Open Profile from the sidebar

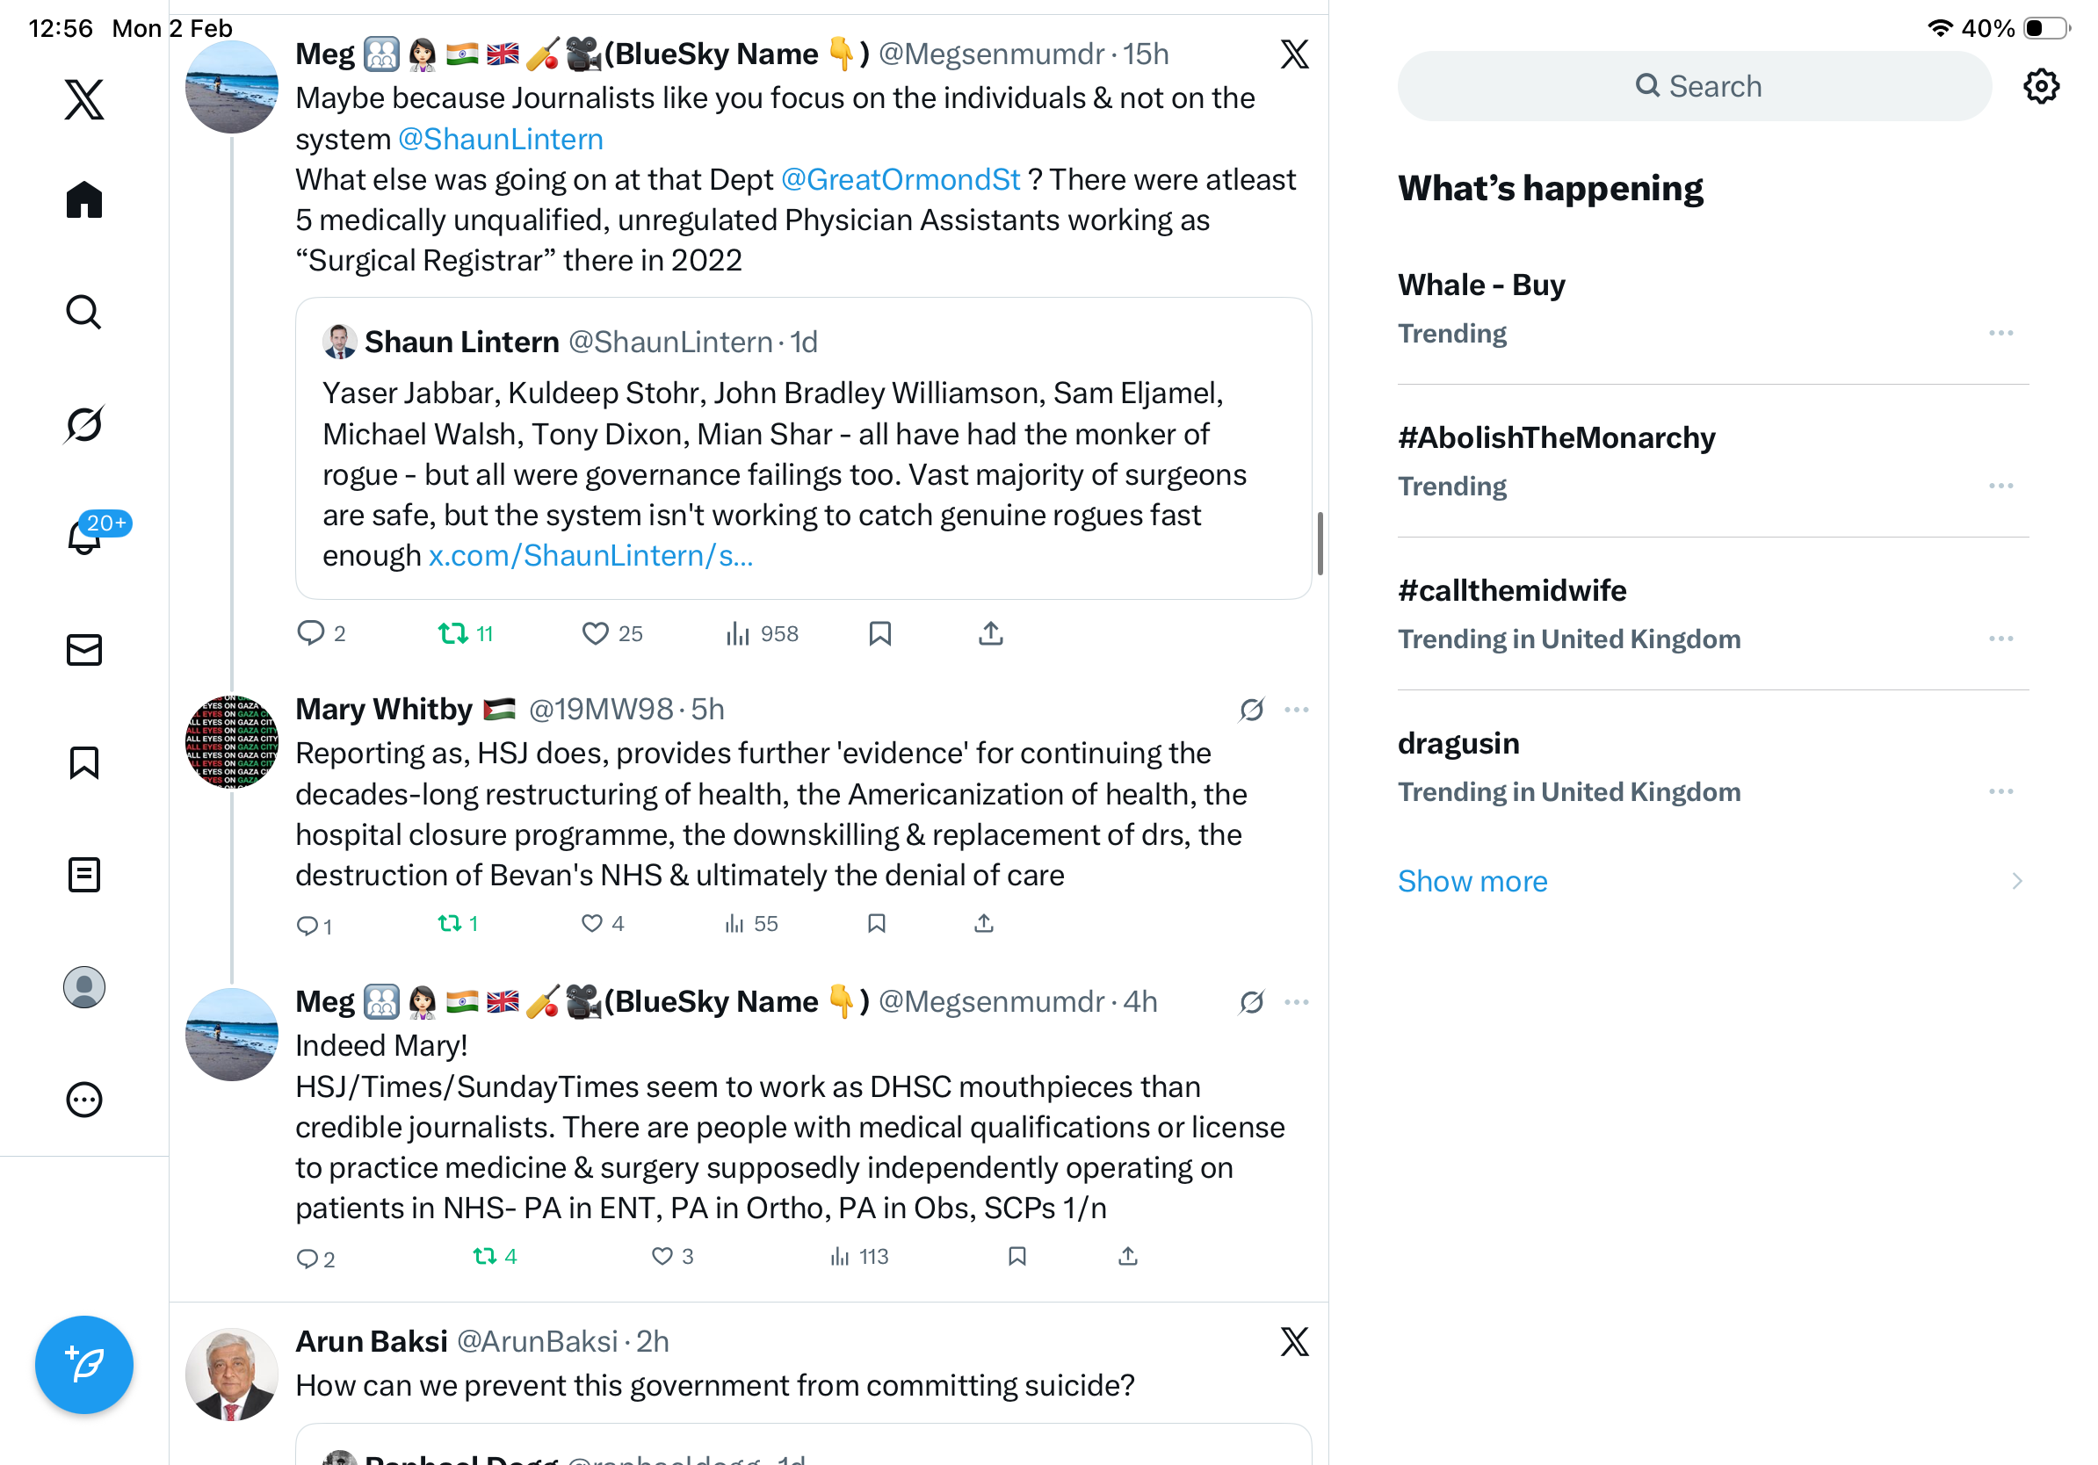coord(84,987)
